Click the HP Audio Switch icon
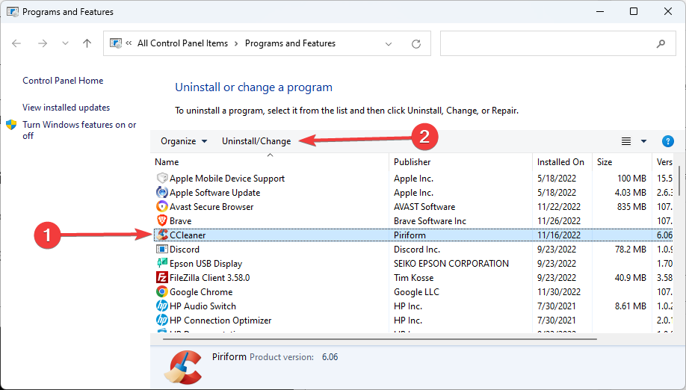Screen dimensions: 686x390 tap(162, 306)
